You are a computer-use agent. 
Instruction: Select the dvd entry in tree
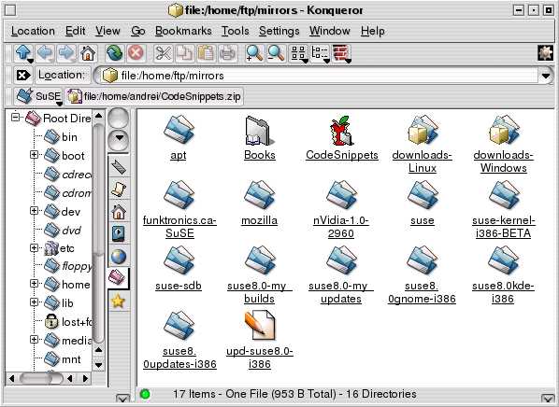click(63, 231)
